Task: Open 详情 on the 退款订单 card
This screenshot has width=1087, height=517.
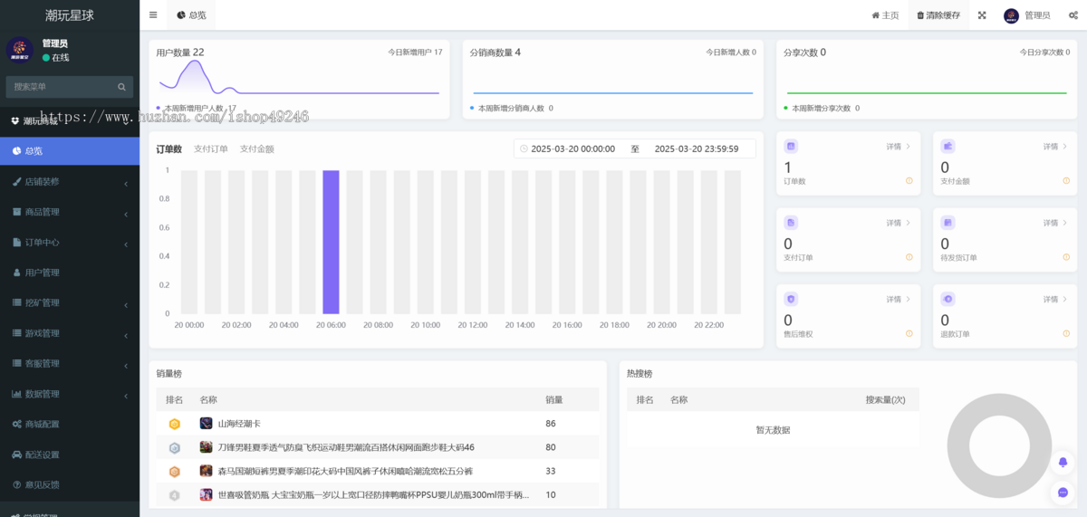Action: click(x=1055, y=299)
